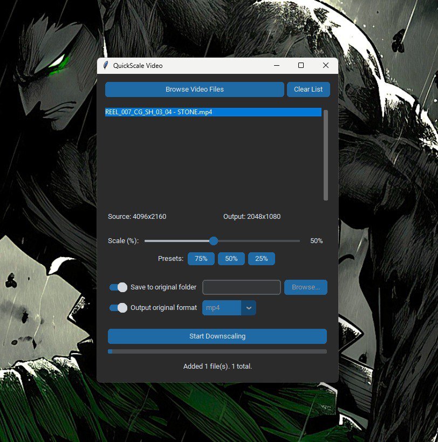438x442 pixels.
Task: Click the output folder path field
Action: pyautogui.click(x=242, y=287)
